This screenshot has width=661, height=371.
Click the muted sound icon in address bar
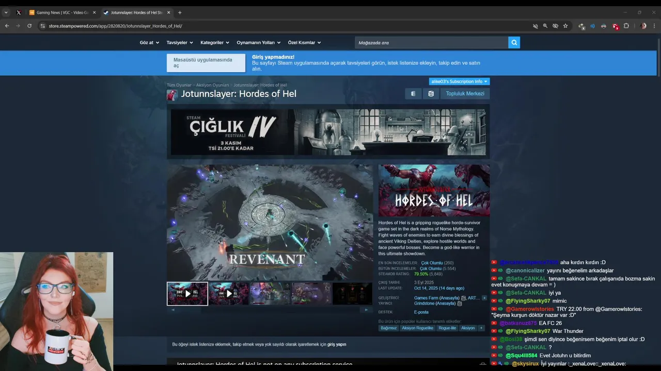click(x=535, y=26)
